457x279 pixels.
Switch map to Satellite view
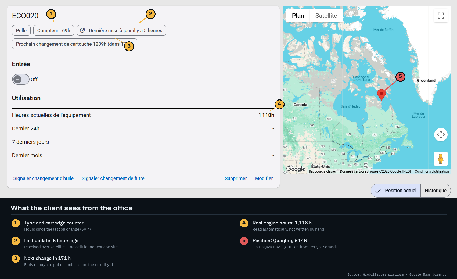pyautogui.click(x=326, y=16)
